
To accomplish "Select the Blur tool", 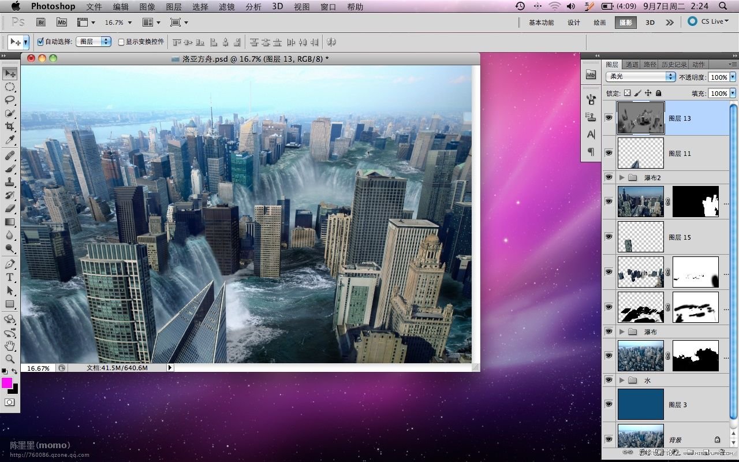I will [x=10, y=235].
